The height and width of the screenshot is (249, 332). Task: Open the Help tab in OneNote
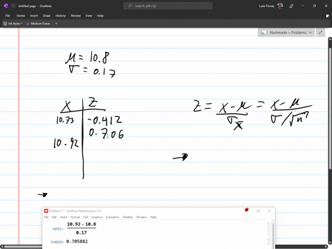point(100,16)
